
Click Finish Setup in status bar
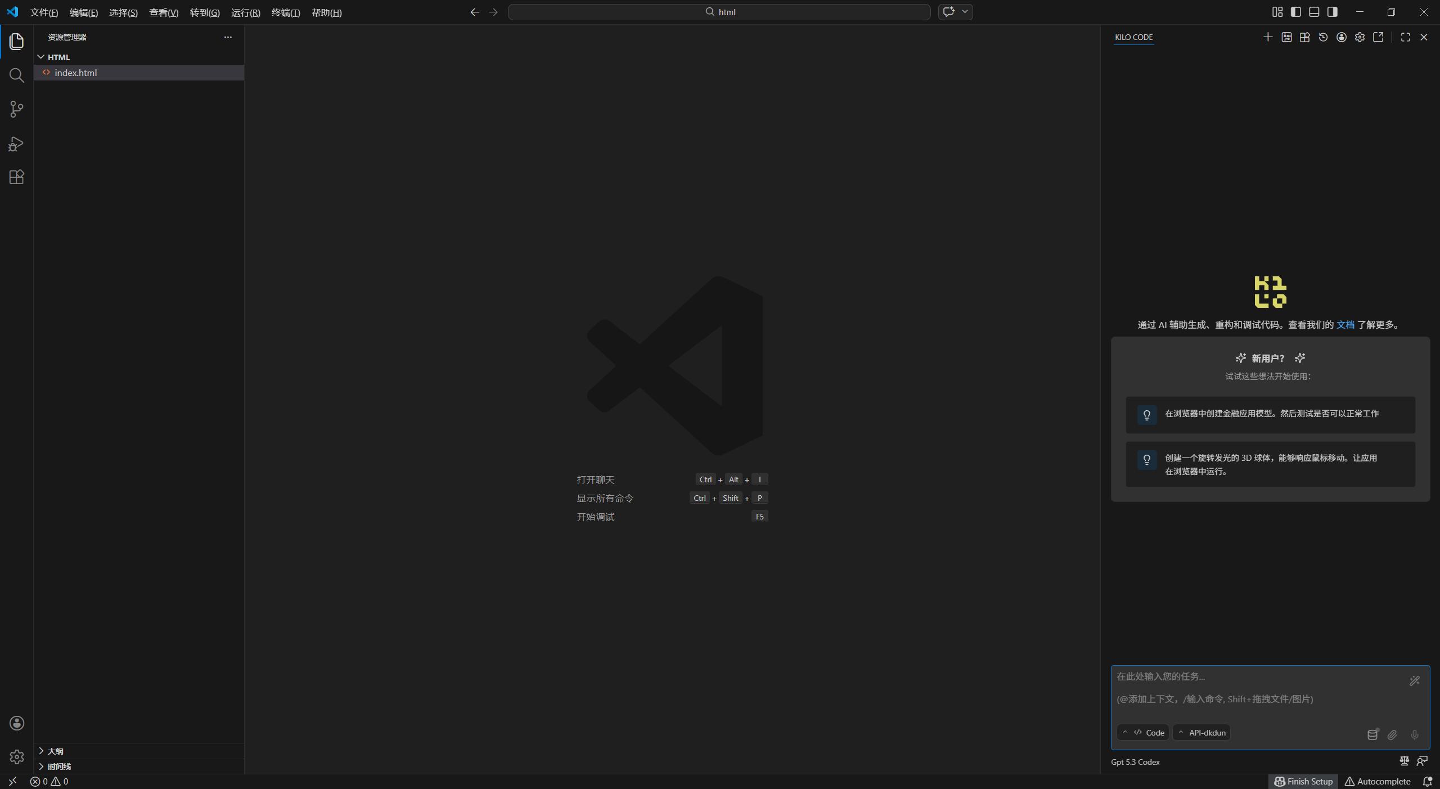tap(1303, 781)
